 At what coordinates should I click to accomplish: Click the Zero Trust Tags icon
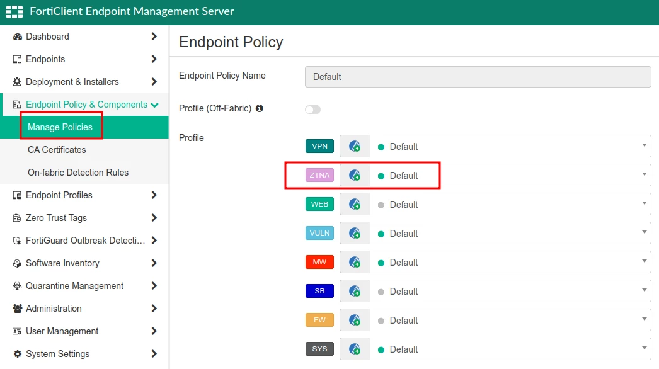[17, 218]
